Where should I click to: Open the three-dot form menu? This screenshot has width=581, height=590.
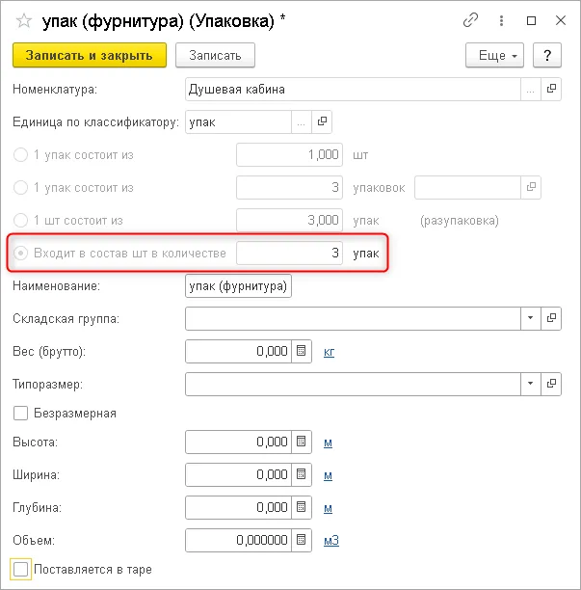click(x=501, y=20)
